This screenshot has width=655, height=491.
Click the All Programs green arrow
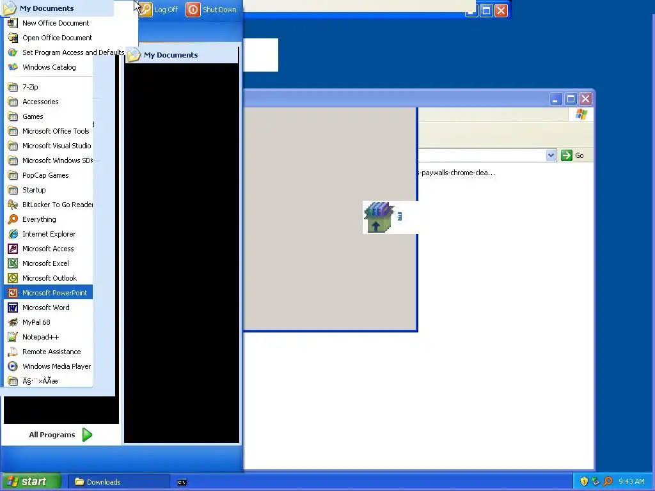[x=87, y=435]
